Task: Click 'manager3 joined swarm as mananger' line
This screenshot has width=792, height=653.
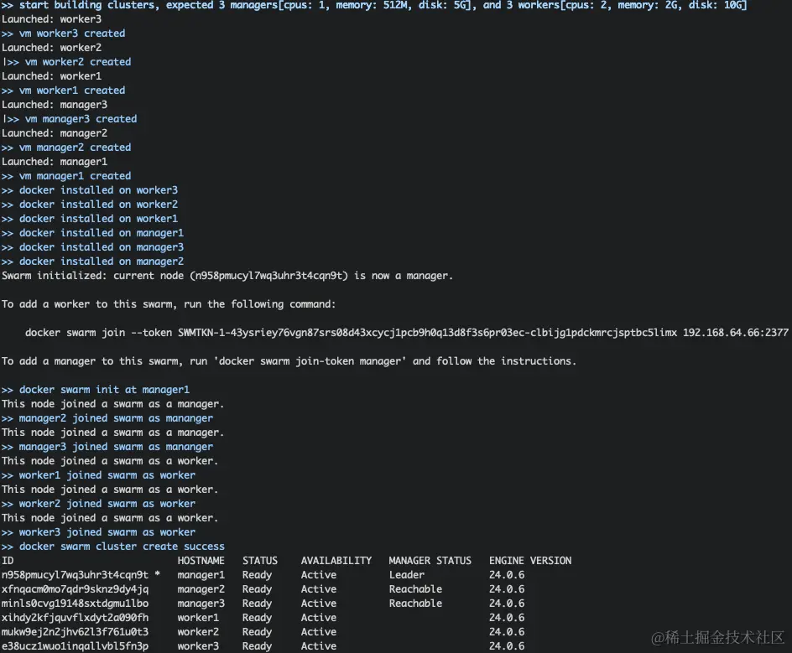Action: 107,447
